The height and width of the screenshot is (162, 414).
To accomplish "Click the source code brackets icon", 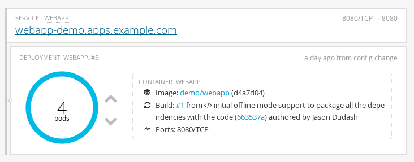I will (x=207, y=105).
